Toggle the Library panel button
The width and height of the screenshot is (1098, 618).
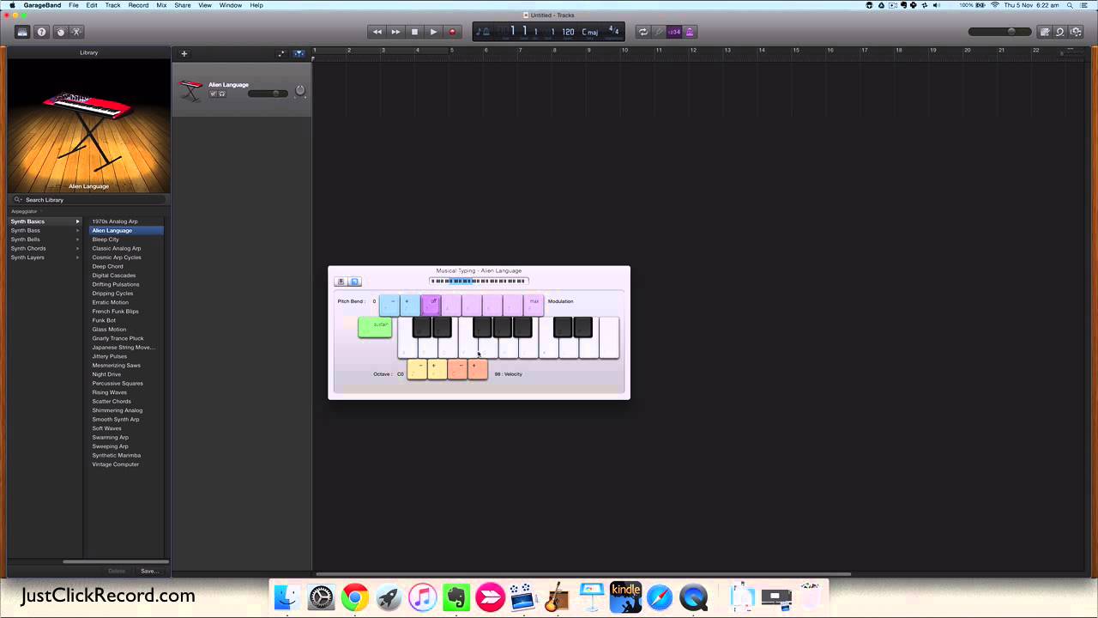point(22,32)
